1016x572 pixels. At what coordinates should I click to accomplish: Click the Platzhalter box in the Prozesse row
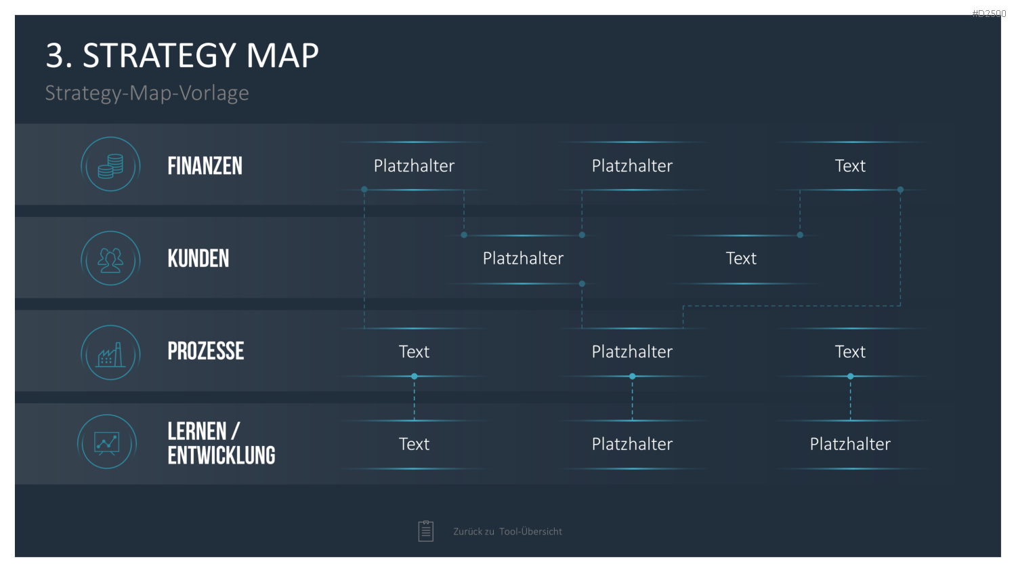[x=632, y=352]
